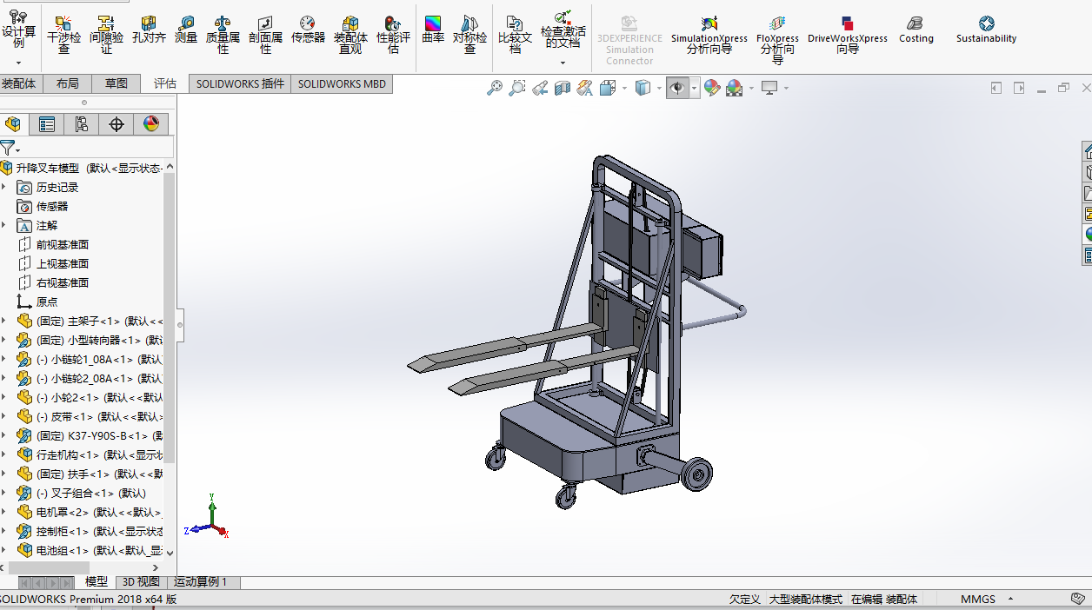Select FeatureManager design tree tab
This screenshot has width=1092, height=610.
[x=12, y=124]
